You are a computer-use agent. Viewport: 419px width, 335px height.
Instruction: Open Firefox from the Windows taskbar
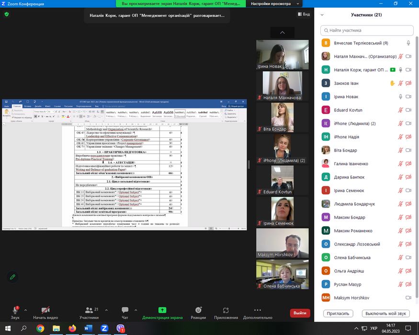point(72,329)
